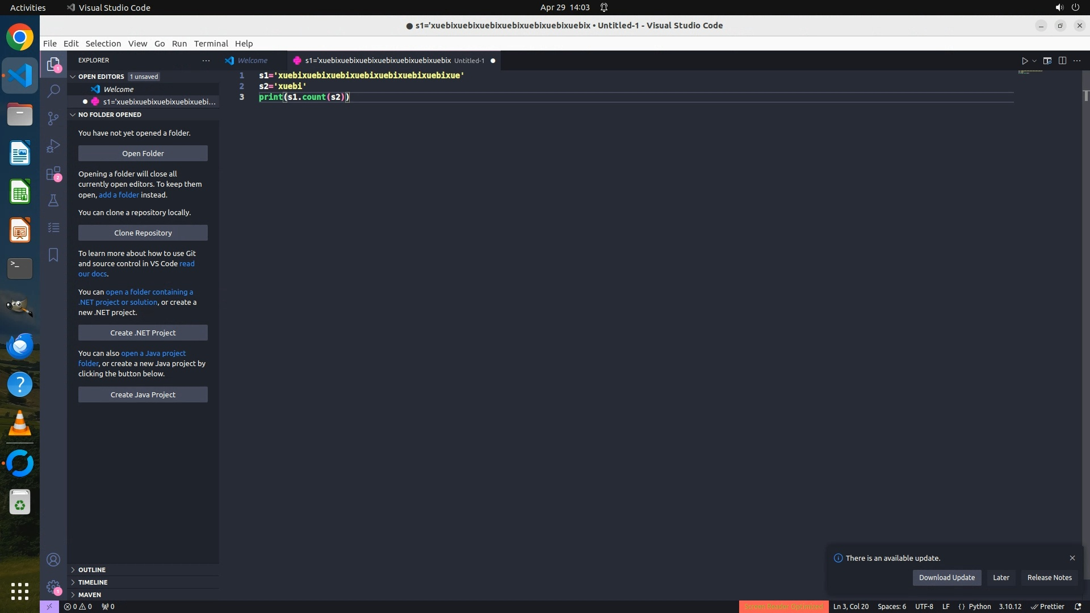The width and height of the screenshot is (1090, 613).
Task: Open the Terminal menu
Action: (x=211, y=44)
